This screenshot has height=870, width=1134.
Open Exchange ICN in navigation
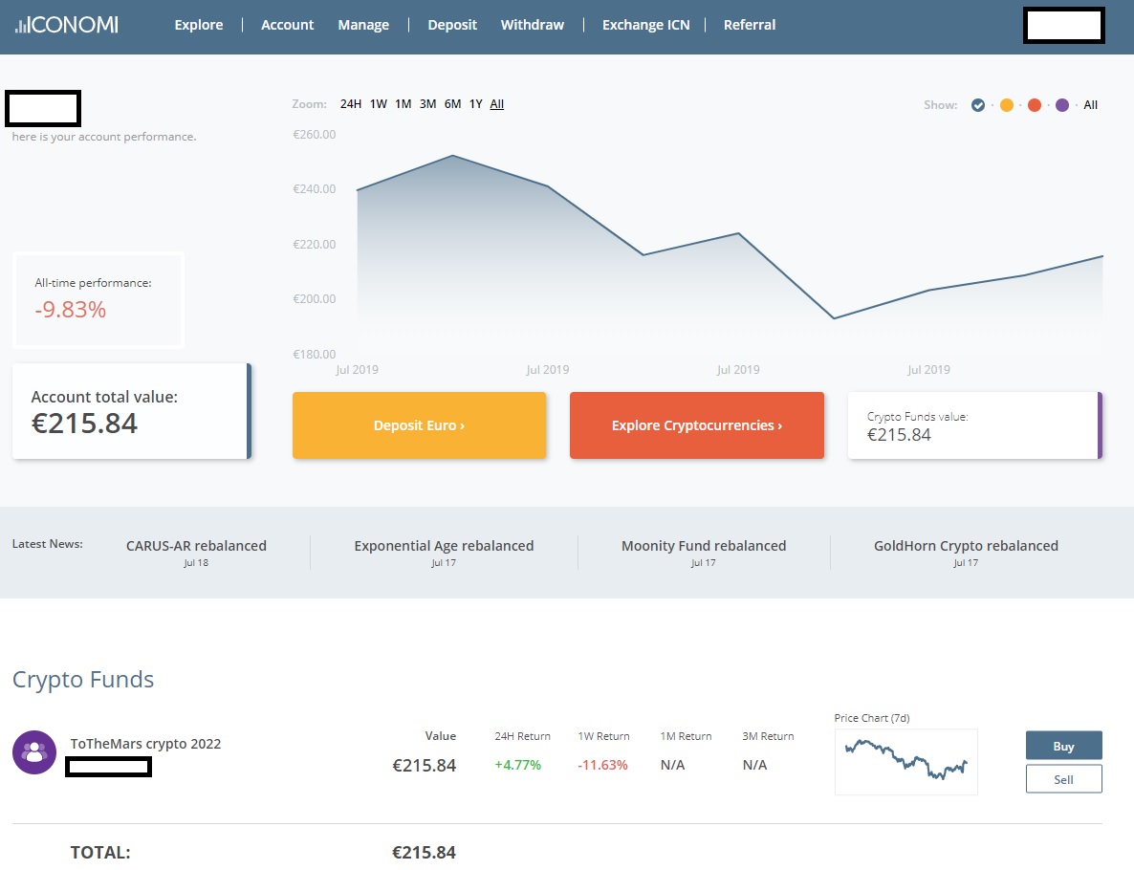pos(645,25)
